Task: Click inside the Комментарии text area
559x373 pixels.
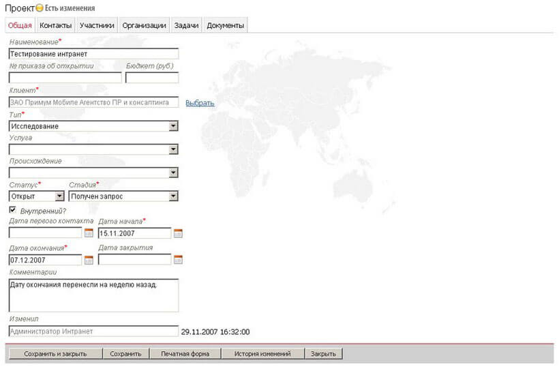Action: tap(93, 295)
